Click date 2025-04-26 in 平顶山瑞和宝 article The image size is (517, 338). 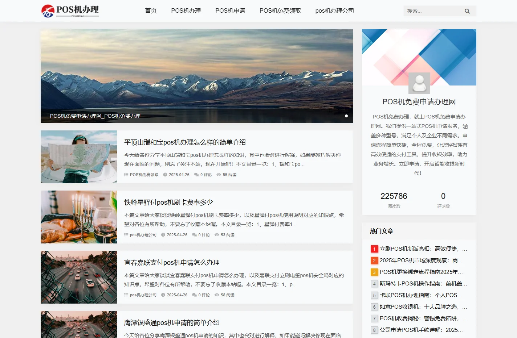(x=179, y=175)
